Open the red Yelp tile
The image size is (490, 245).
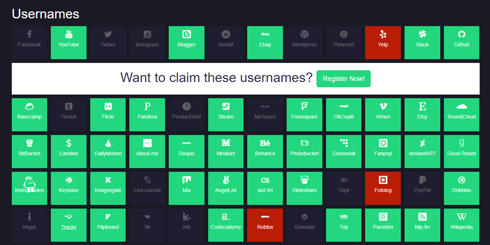(x=383, y=43)
